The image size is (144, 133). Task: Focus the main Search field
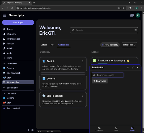(x=104, y=30)
